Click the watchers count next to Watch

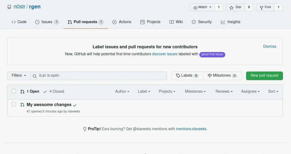(219, 7)
